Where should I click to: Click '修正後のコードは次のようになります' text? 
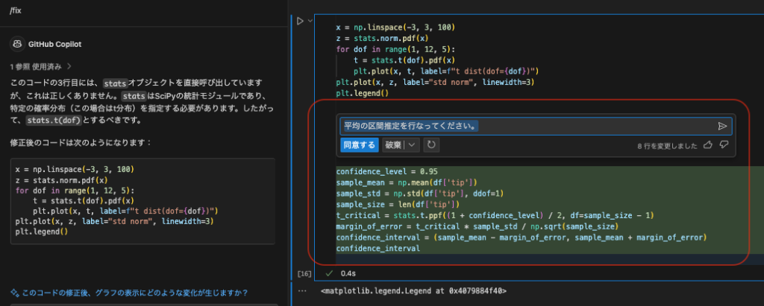pyautogui.click(x=81, y=142)
